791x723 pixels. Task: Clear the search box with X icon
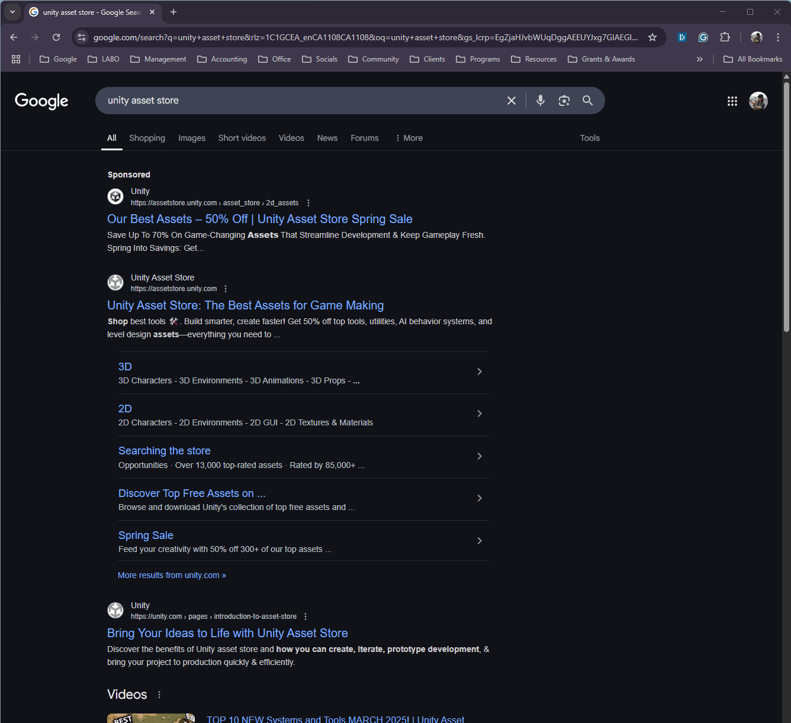click(x=512, y=101)
